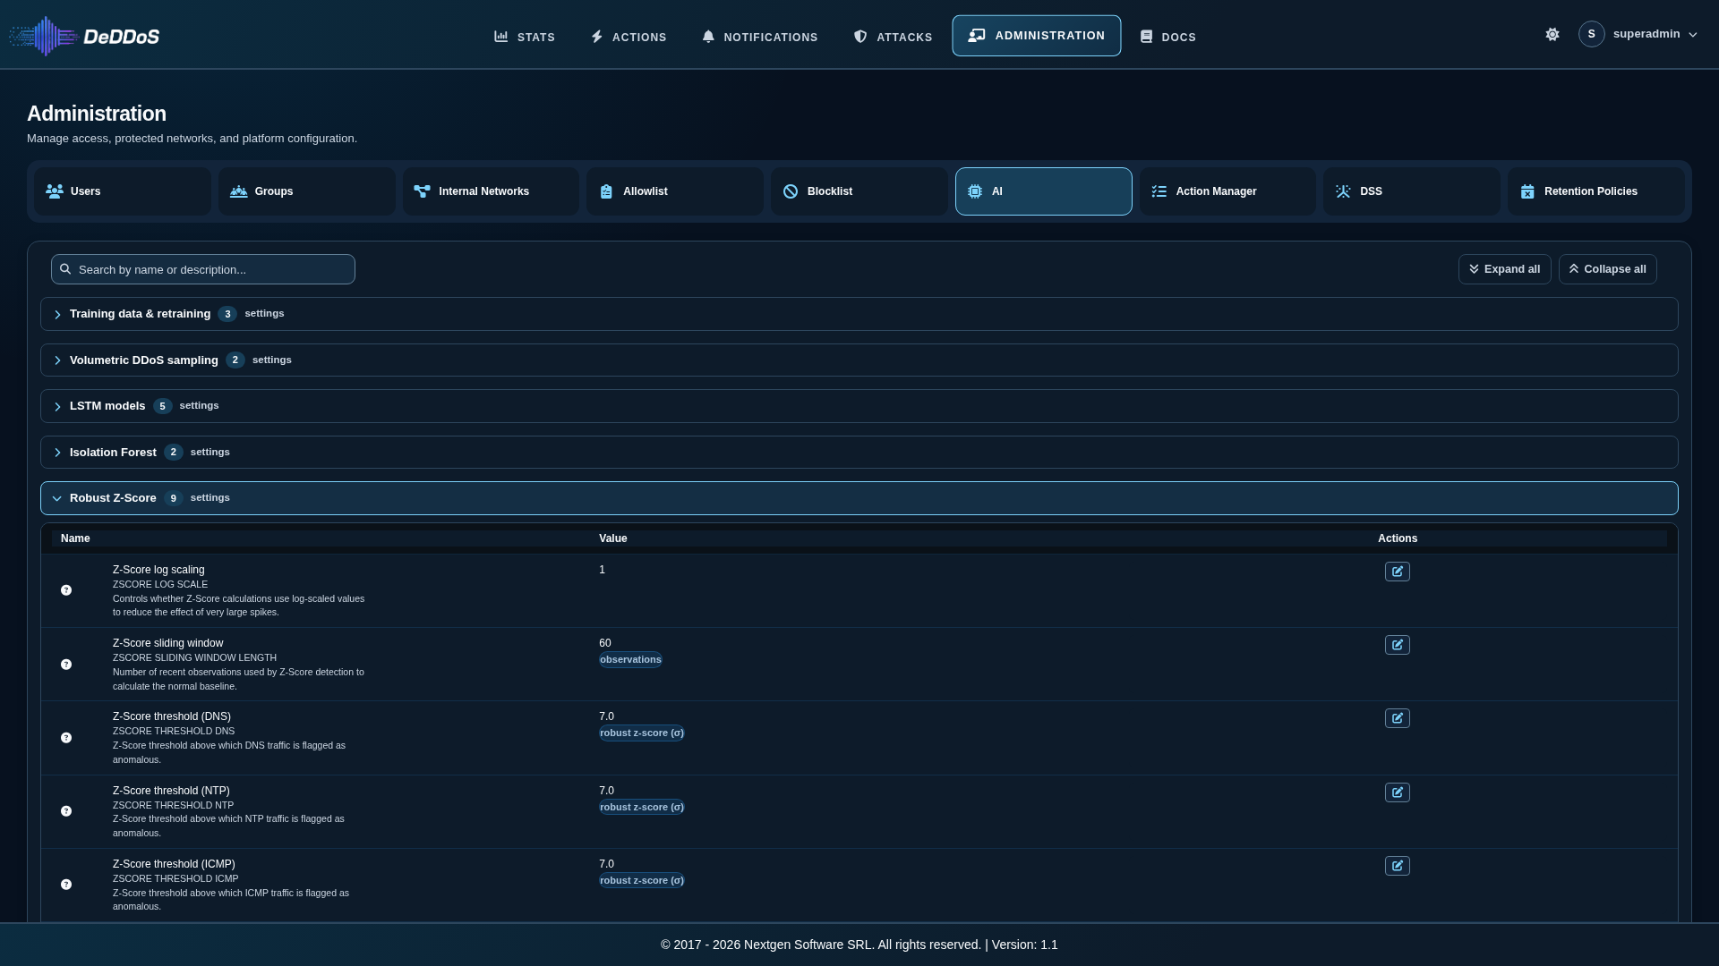The width and height of the screenshot is (1719, 966).
Task: Open the Attacks menu
Action: [x=893, y=37]
